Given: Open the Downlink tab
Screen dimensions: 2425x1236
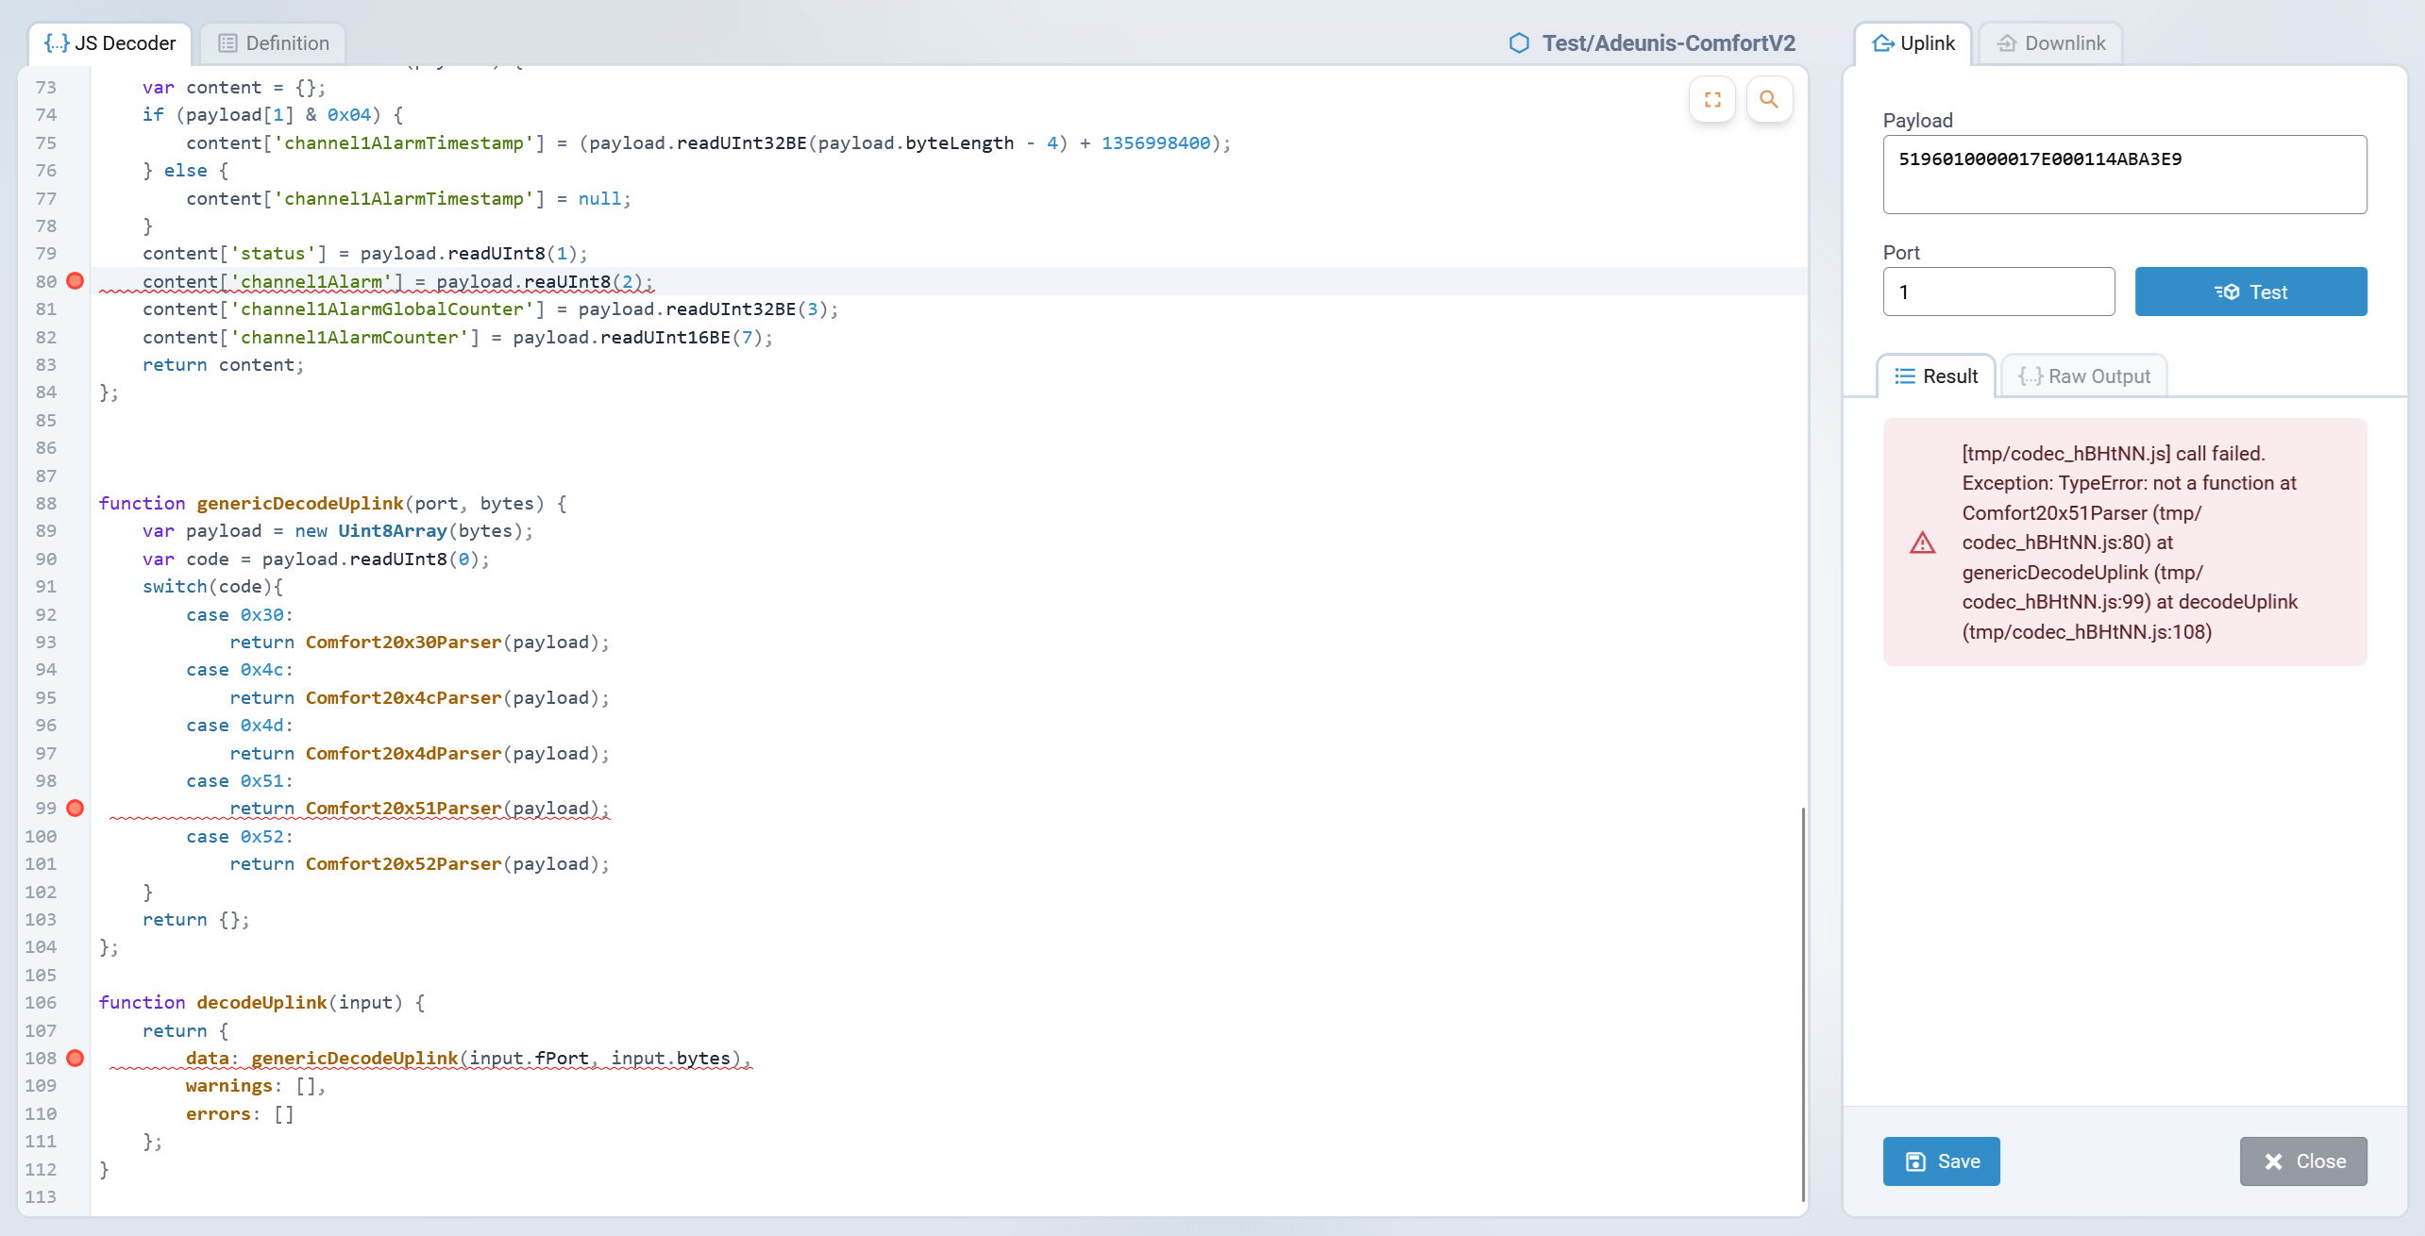Looking at the screenshot, I should [x=2050, y=43].
